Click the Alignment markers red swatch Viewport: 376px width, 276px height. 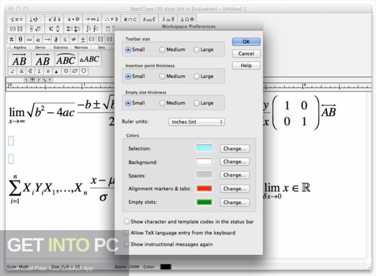tap(205, 189)
